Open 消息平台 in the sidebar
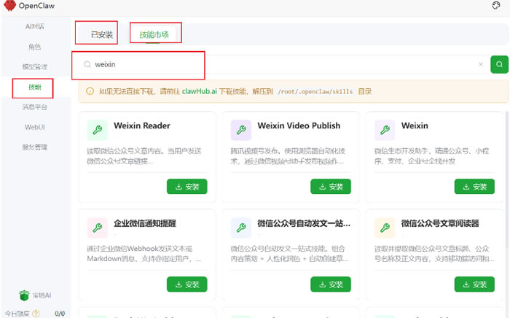 pyautogui.click(x=34, y=107)
